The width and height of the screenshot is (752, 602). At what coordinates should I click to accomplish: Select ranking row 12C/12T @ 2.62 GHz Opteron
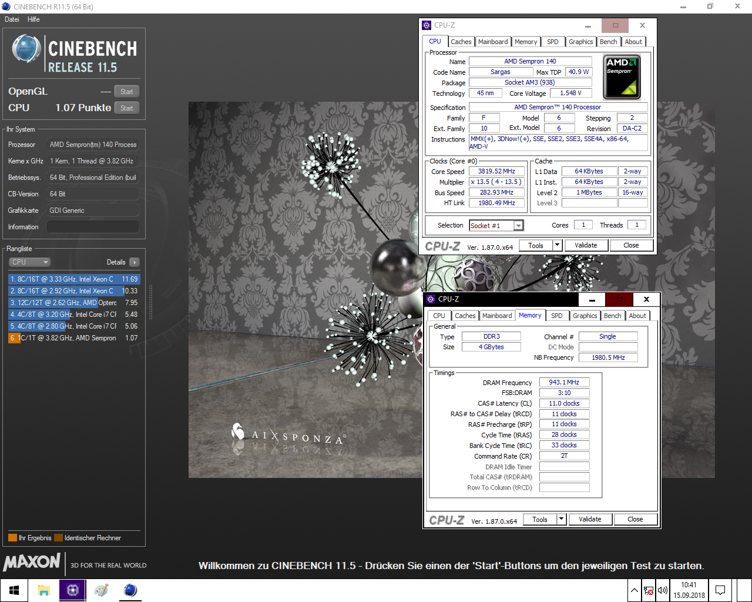(74, 303)
